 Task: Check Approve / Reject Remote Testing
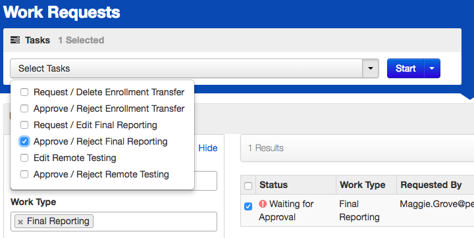tap(24, 174)
